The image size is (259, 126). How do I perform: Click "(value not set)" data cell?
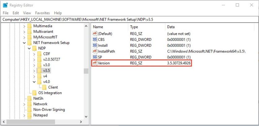pyautogui.click(x=179, y=33)
